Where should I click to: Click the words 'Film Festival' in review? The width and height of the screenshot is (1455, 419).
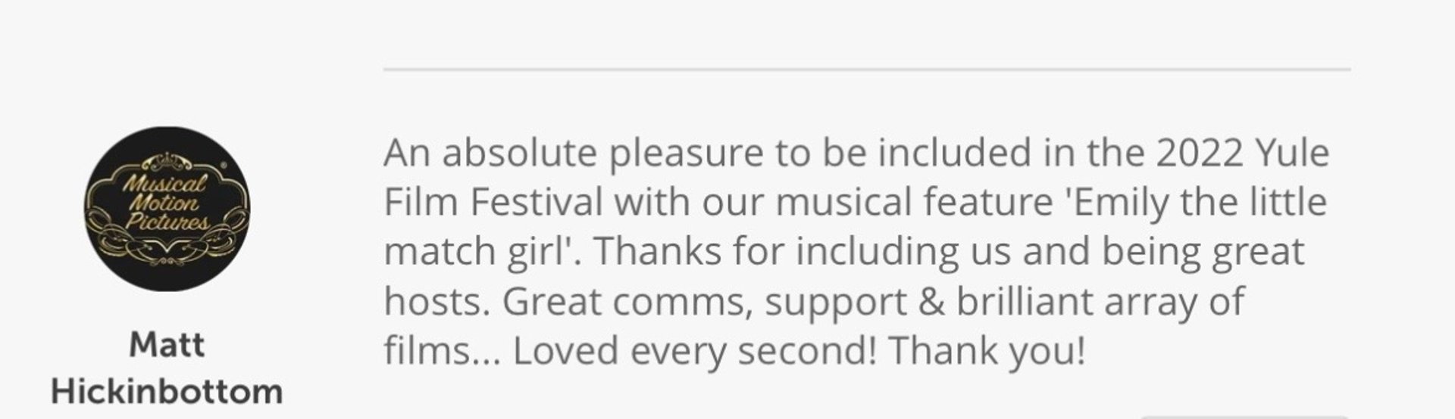point(493,203)
